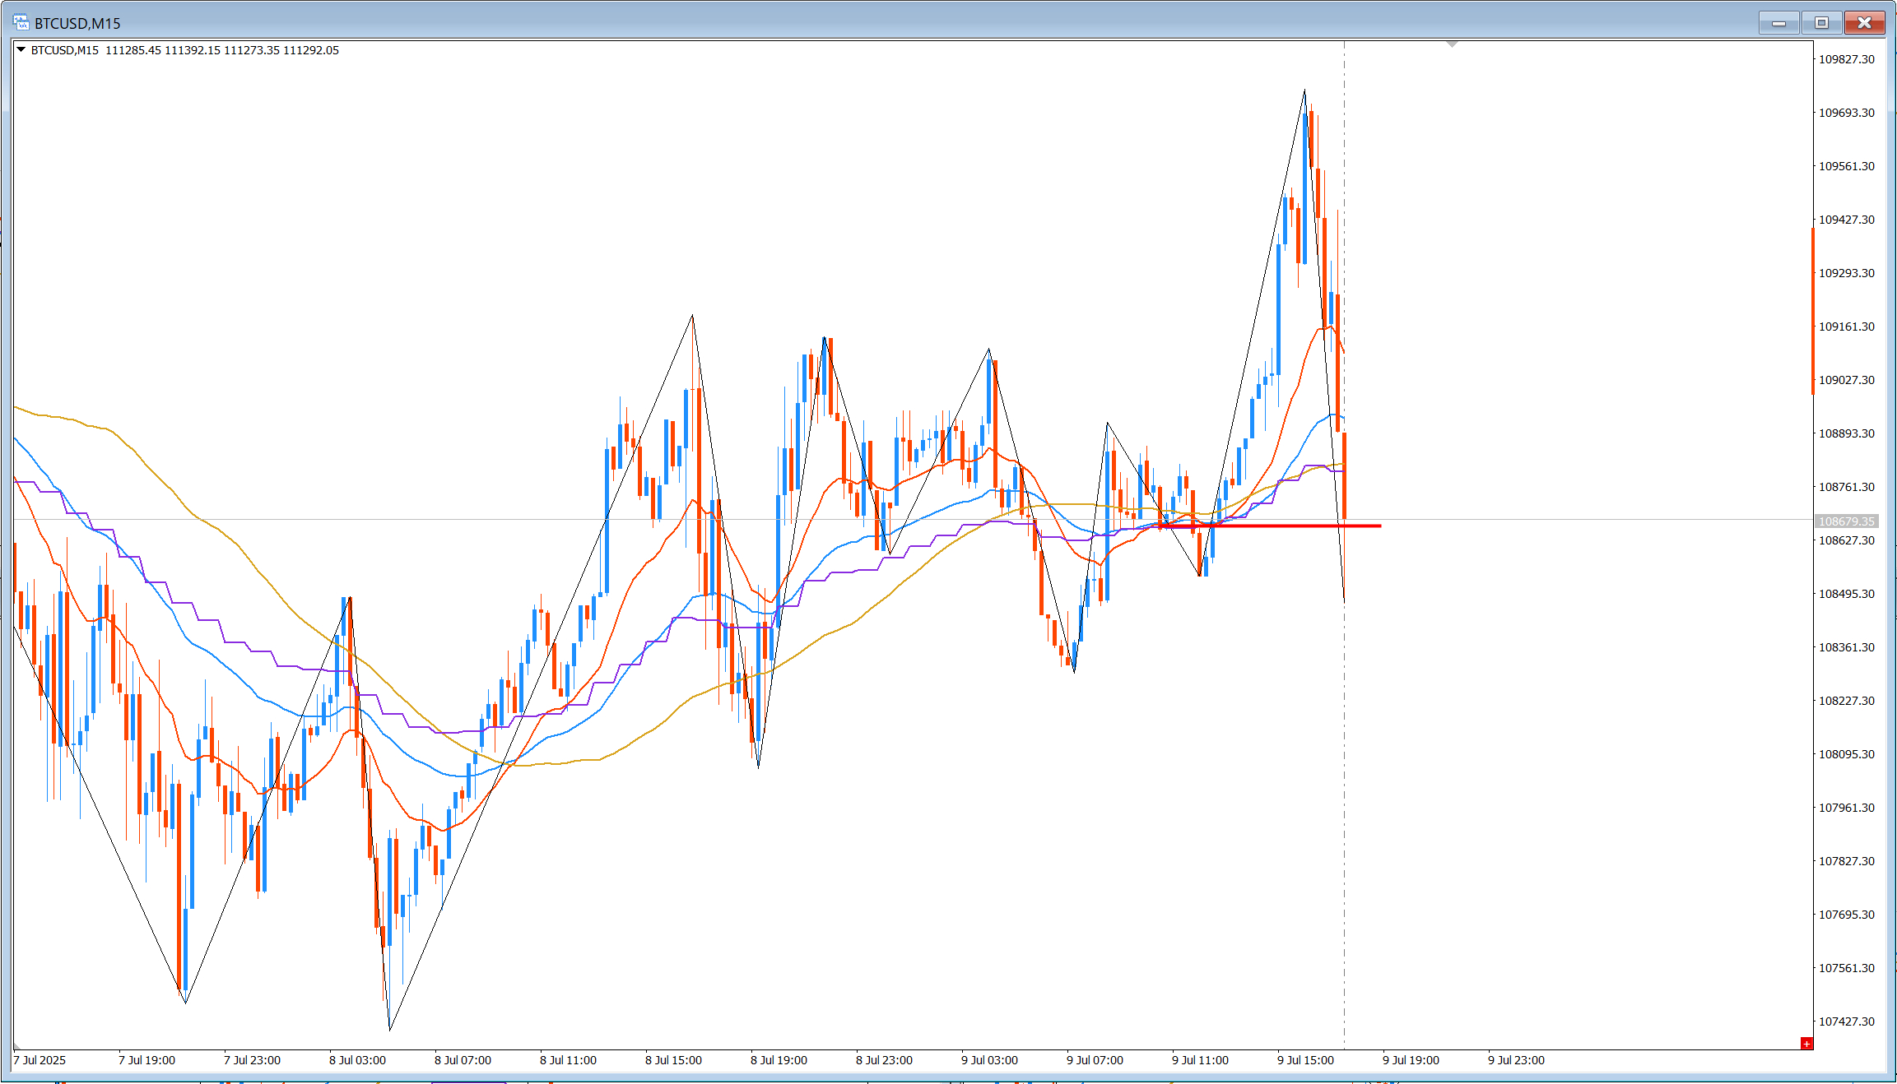This screenshot has width=1897, height=1084.
Task: Click the red plus icon in chart corner
Action: [x=1806, y=1044]
